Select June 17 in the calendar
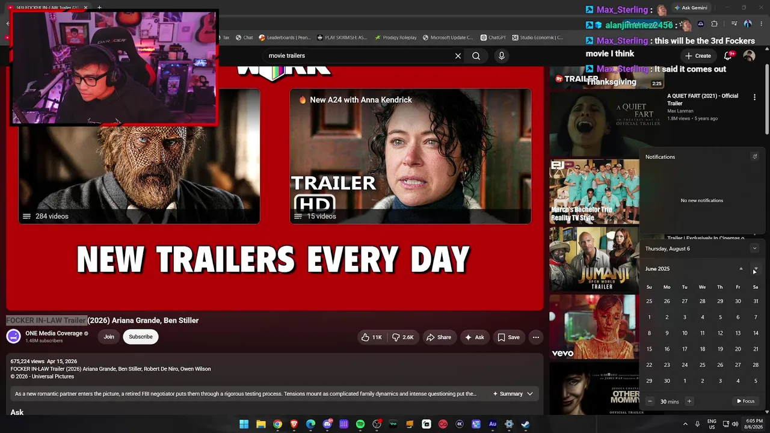 coord(685,349)
